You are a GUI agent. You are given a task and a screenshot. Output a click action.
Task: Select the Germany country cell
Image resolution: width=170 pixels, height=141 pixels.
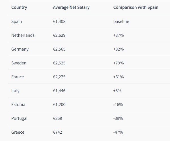click(20, 49)
